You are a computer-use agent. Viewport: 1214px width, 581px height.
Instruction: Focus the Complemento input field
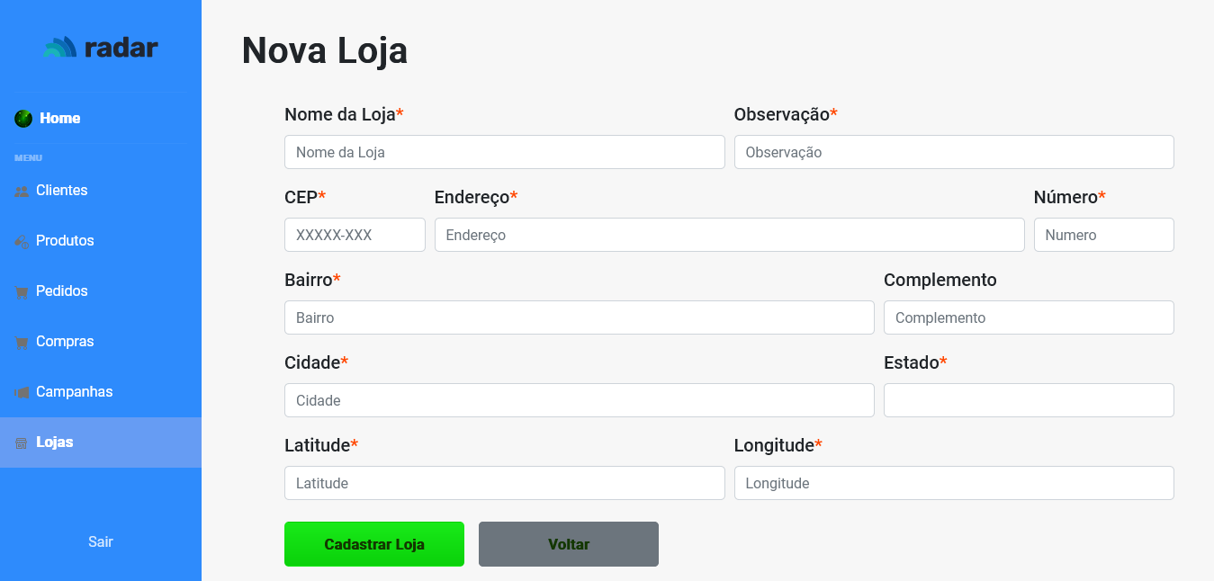[x=1029, y=317]
